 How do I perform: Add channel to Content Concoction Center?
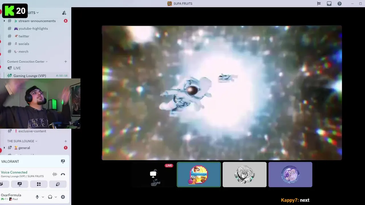pos(66,61)
